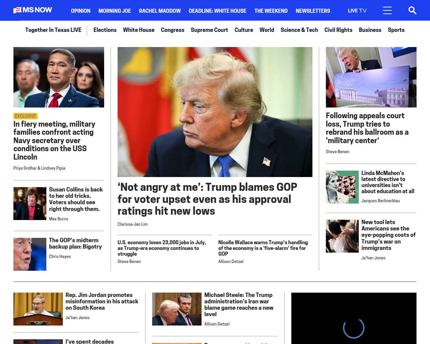430x344 pixels.
Task: Open the search magnifier icon
Action: click(x=412, y=10)
